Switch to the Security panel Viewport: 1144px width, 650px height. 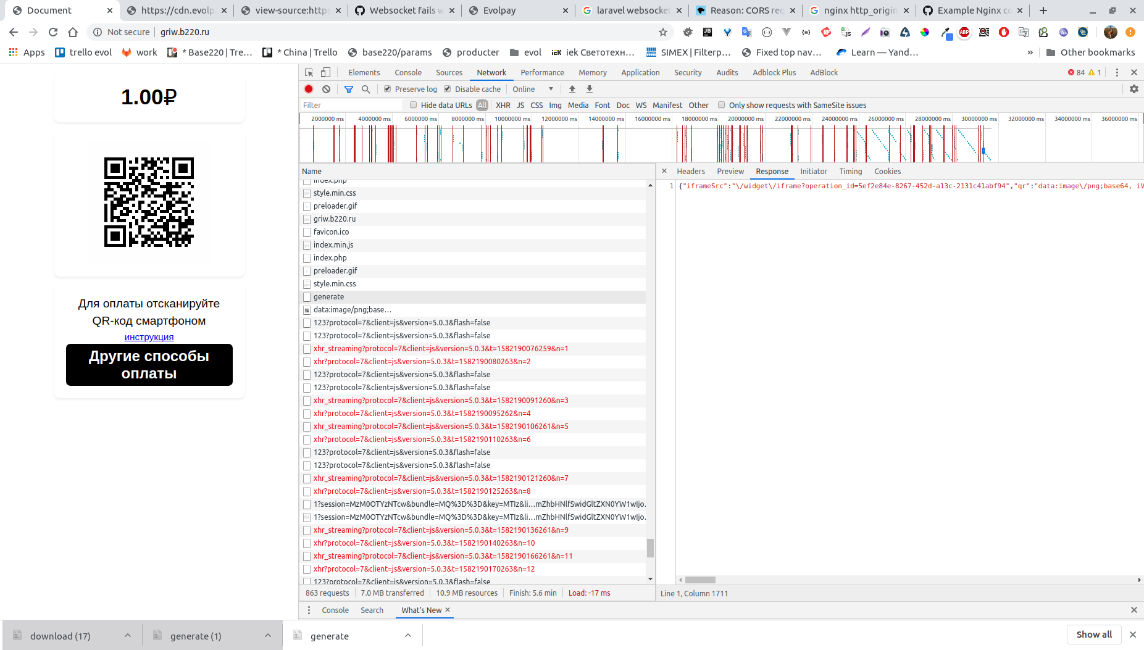(688, 72)
